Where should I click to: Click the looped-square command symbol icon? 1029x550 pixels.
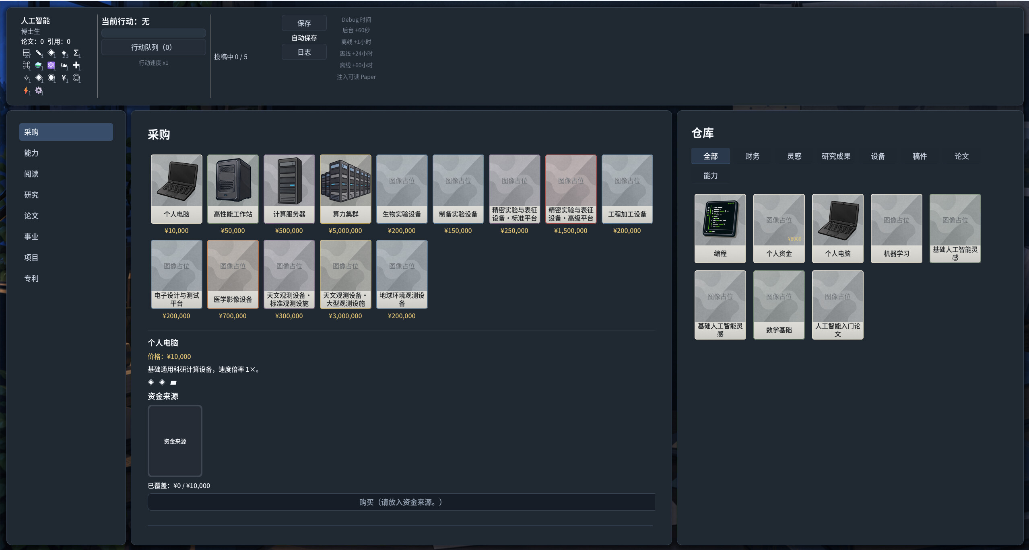[26, 65]
